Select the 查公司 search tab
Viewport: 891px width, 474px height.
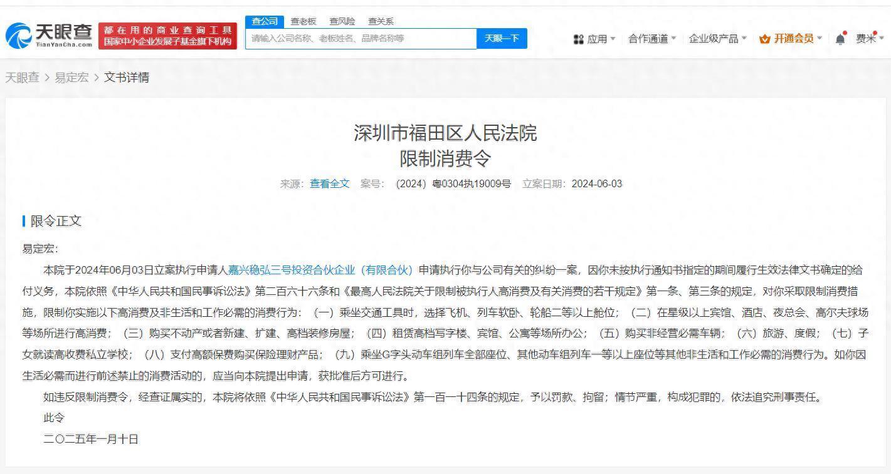(x=264, y=21)
